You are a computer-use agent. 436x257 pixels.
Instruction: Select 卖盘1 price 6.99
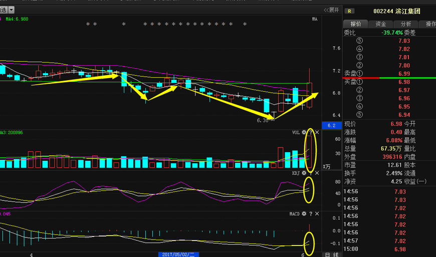pyautogui.click(x=404, y=74)
